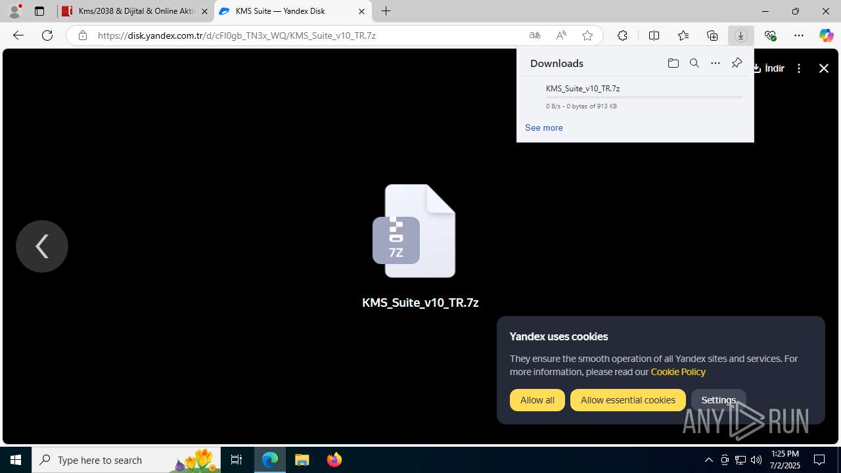The width and height of the screenshot is (841, 473).
Task: Open Collections panel
Action: point(712,35)
